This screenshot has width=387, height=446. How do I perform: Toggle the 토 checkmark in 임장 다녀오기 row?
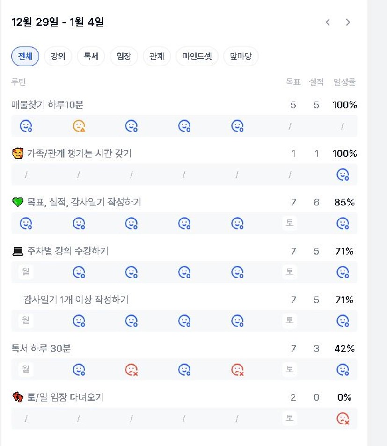click(x=290, y=417)
